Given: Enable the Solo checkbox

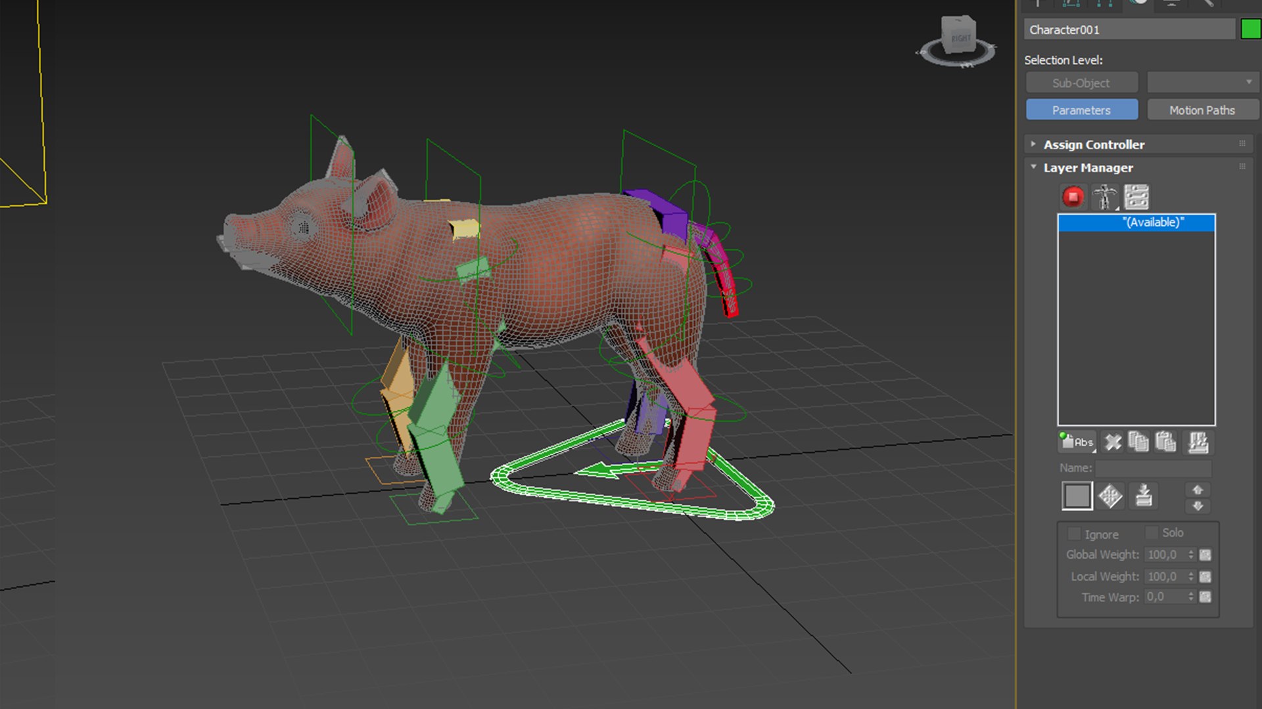Looking at the screenshot, I should pyautogui.click(x=1152, y=532).
